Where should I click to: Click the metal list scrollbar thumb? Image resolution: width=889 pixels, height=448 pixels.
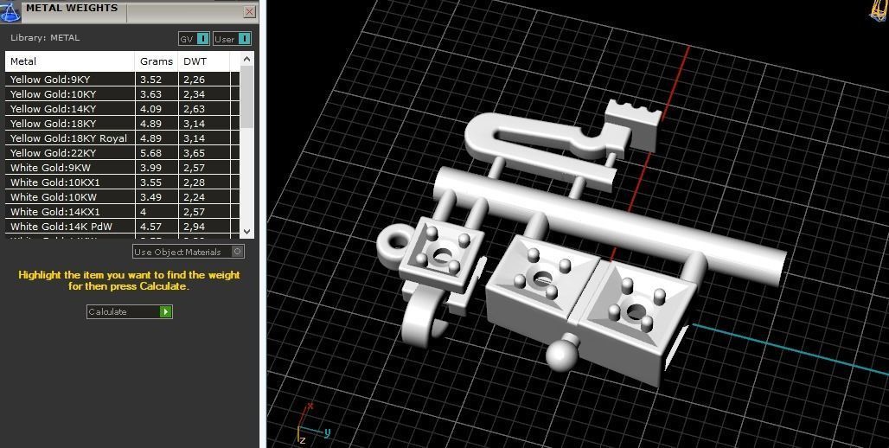(x=246, y=97)
